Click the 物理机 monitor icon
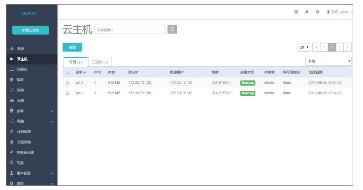This screenshot has width=363, height=190. click(12, 70)
